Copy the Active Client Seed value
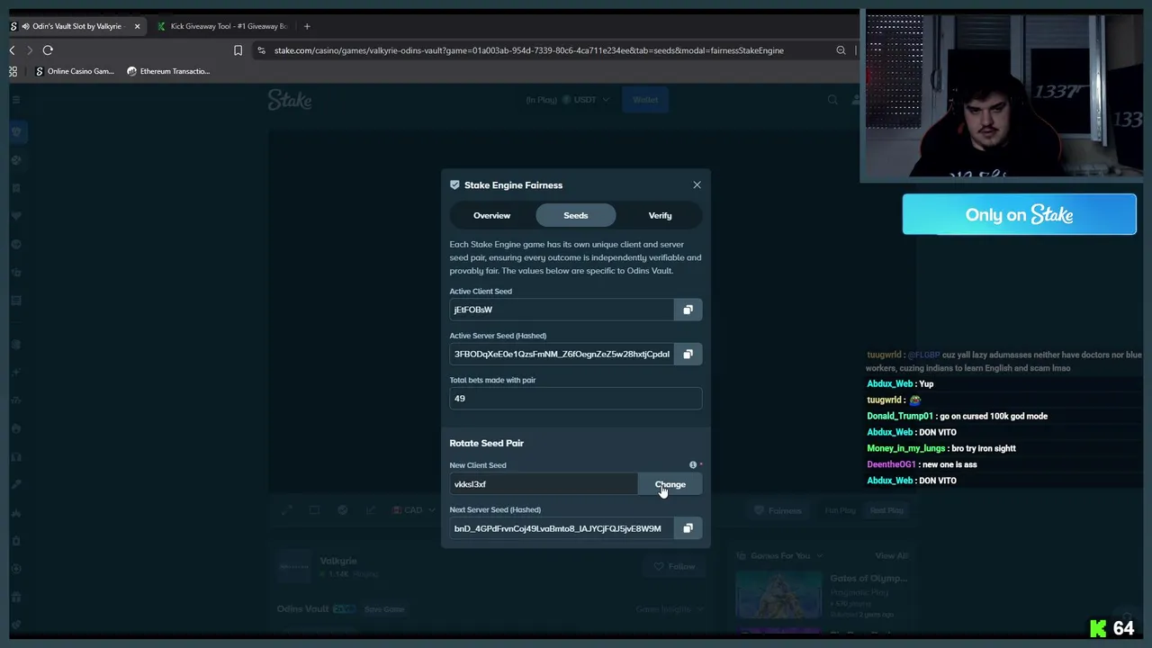 click(x=688, y=310)
